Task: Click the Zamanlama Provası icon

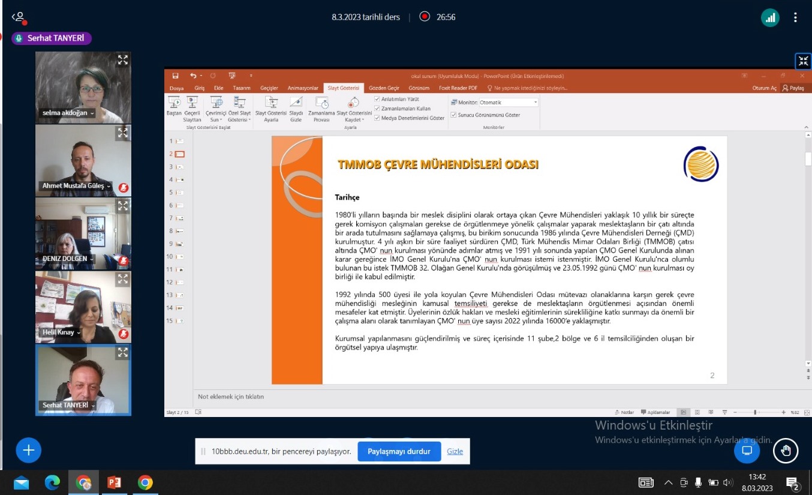Action: tap(322, 103)
